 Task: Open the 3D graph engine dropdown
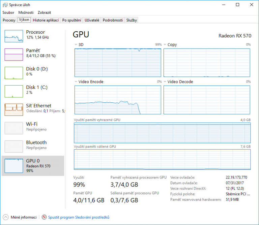point(76,44)
